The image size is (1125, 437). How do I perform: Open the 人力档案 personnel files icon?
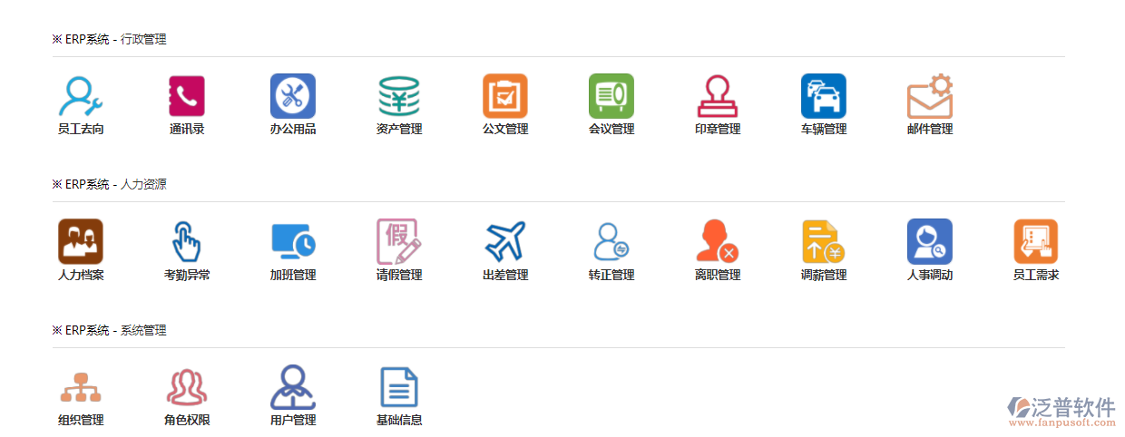point(80,241)
